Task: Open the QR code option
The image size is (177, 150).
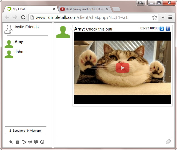Action: click(36, 142)
